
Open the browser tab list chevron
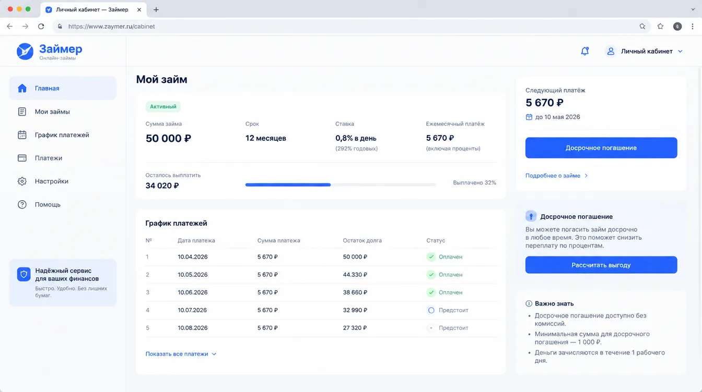point(693,9)
